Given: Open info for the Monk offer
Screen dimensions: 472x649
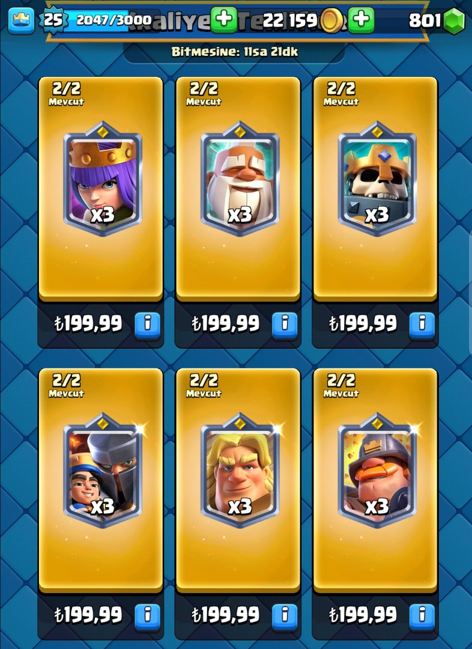Looking at the screenshot, I should pos(285,324).
